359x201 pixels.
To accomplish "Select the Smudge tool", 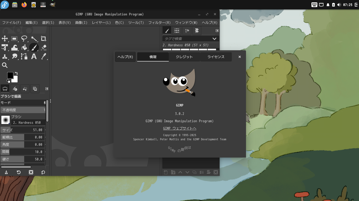I will (14, 56).
